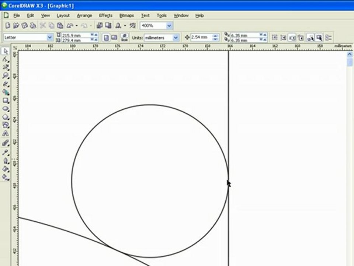Open the Layout menu
This screenshot has height=266, width=354.
[x=63, y=16]
